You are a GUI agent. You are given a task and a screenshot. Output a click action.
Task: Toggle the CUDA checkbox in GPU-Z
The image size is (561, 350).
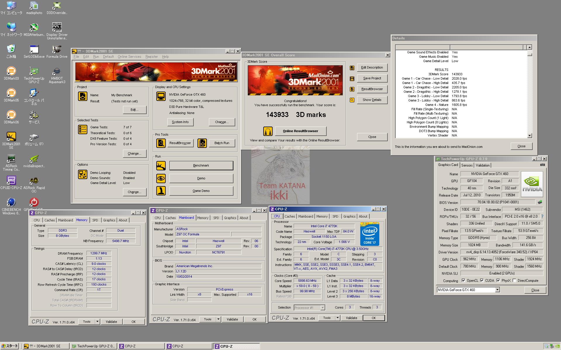pos(482,281)
